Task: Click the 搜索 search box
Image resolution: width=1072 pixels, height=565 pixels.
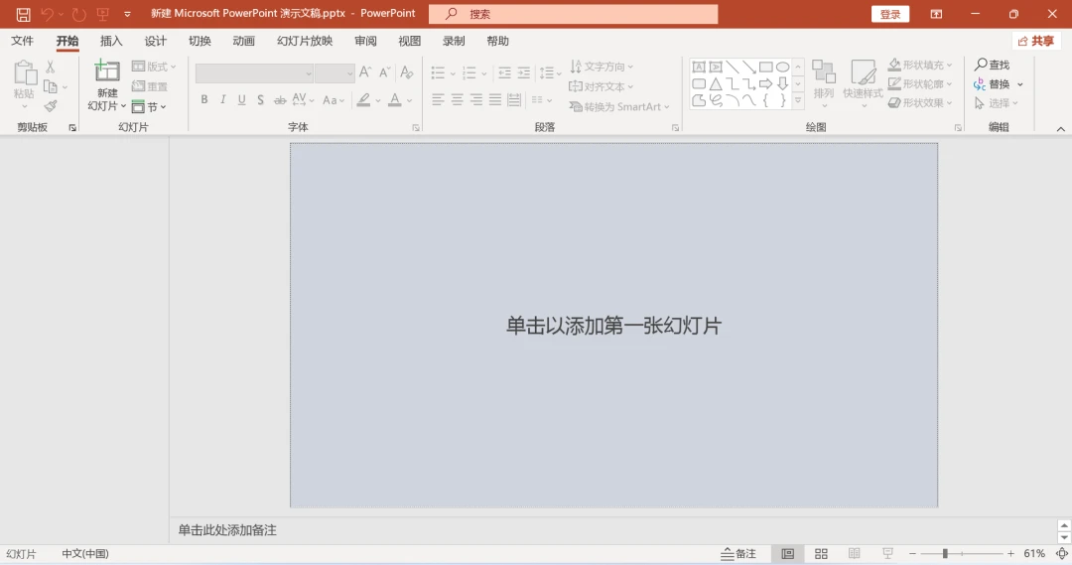Action: (573, 14)
